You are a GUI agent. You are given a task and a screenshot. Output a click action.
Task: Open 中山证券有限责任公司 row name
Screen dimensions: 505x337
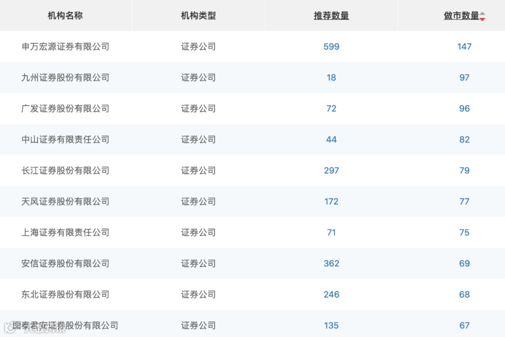click(x=65, y=139)
